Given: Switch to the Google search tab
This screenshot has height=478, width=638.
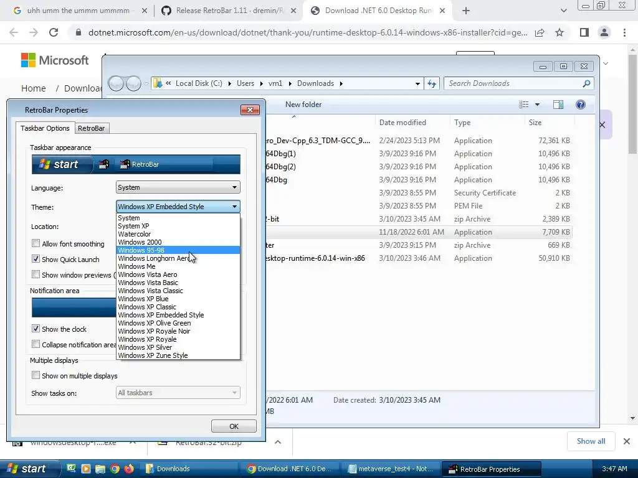Looking at the screenshot, I should 80,11.
